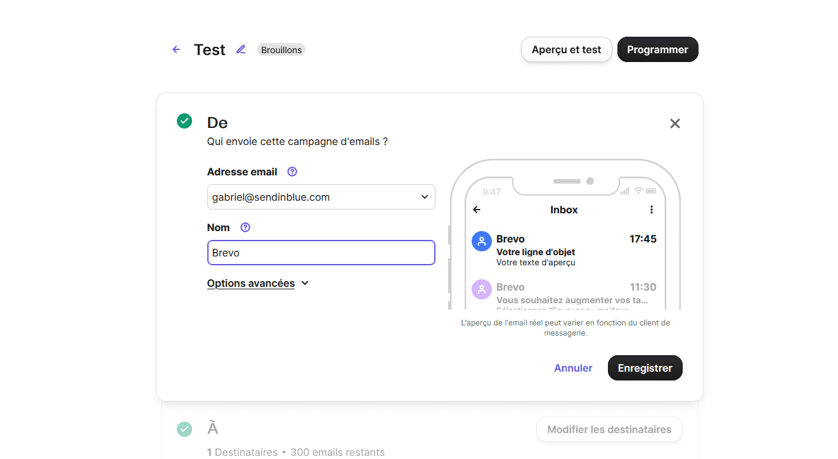Click Modifier les destinataires button
838x459 pixels.
[609, 429]
